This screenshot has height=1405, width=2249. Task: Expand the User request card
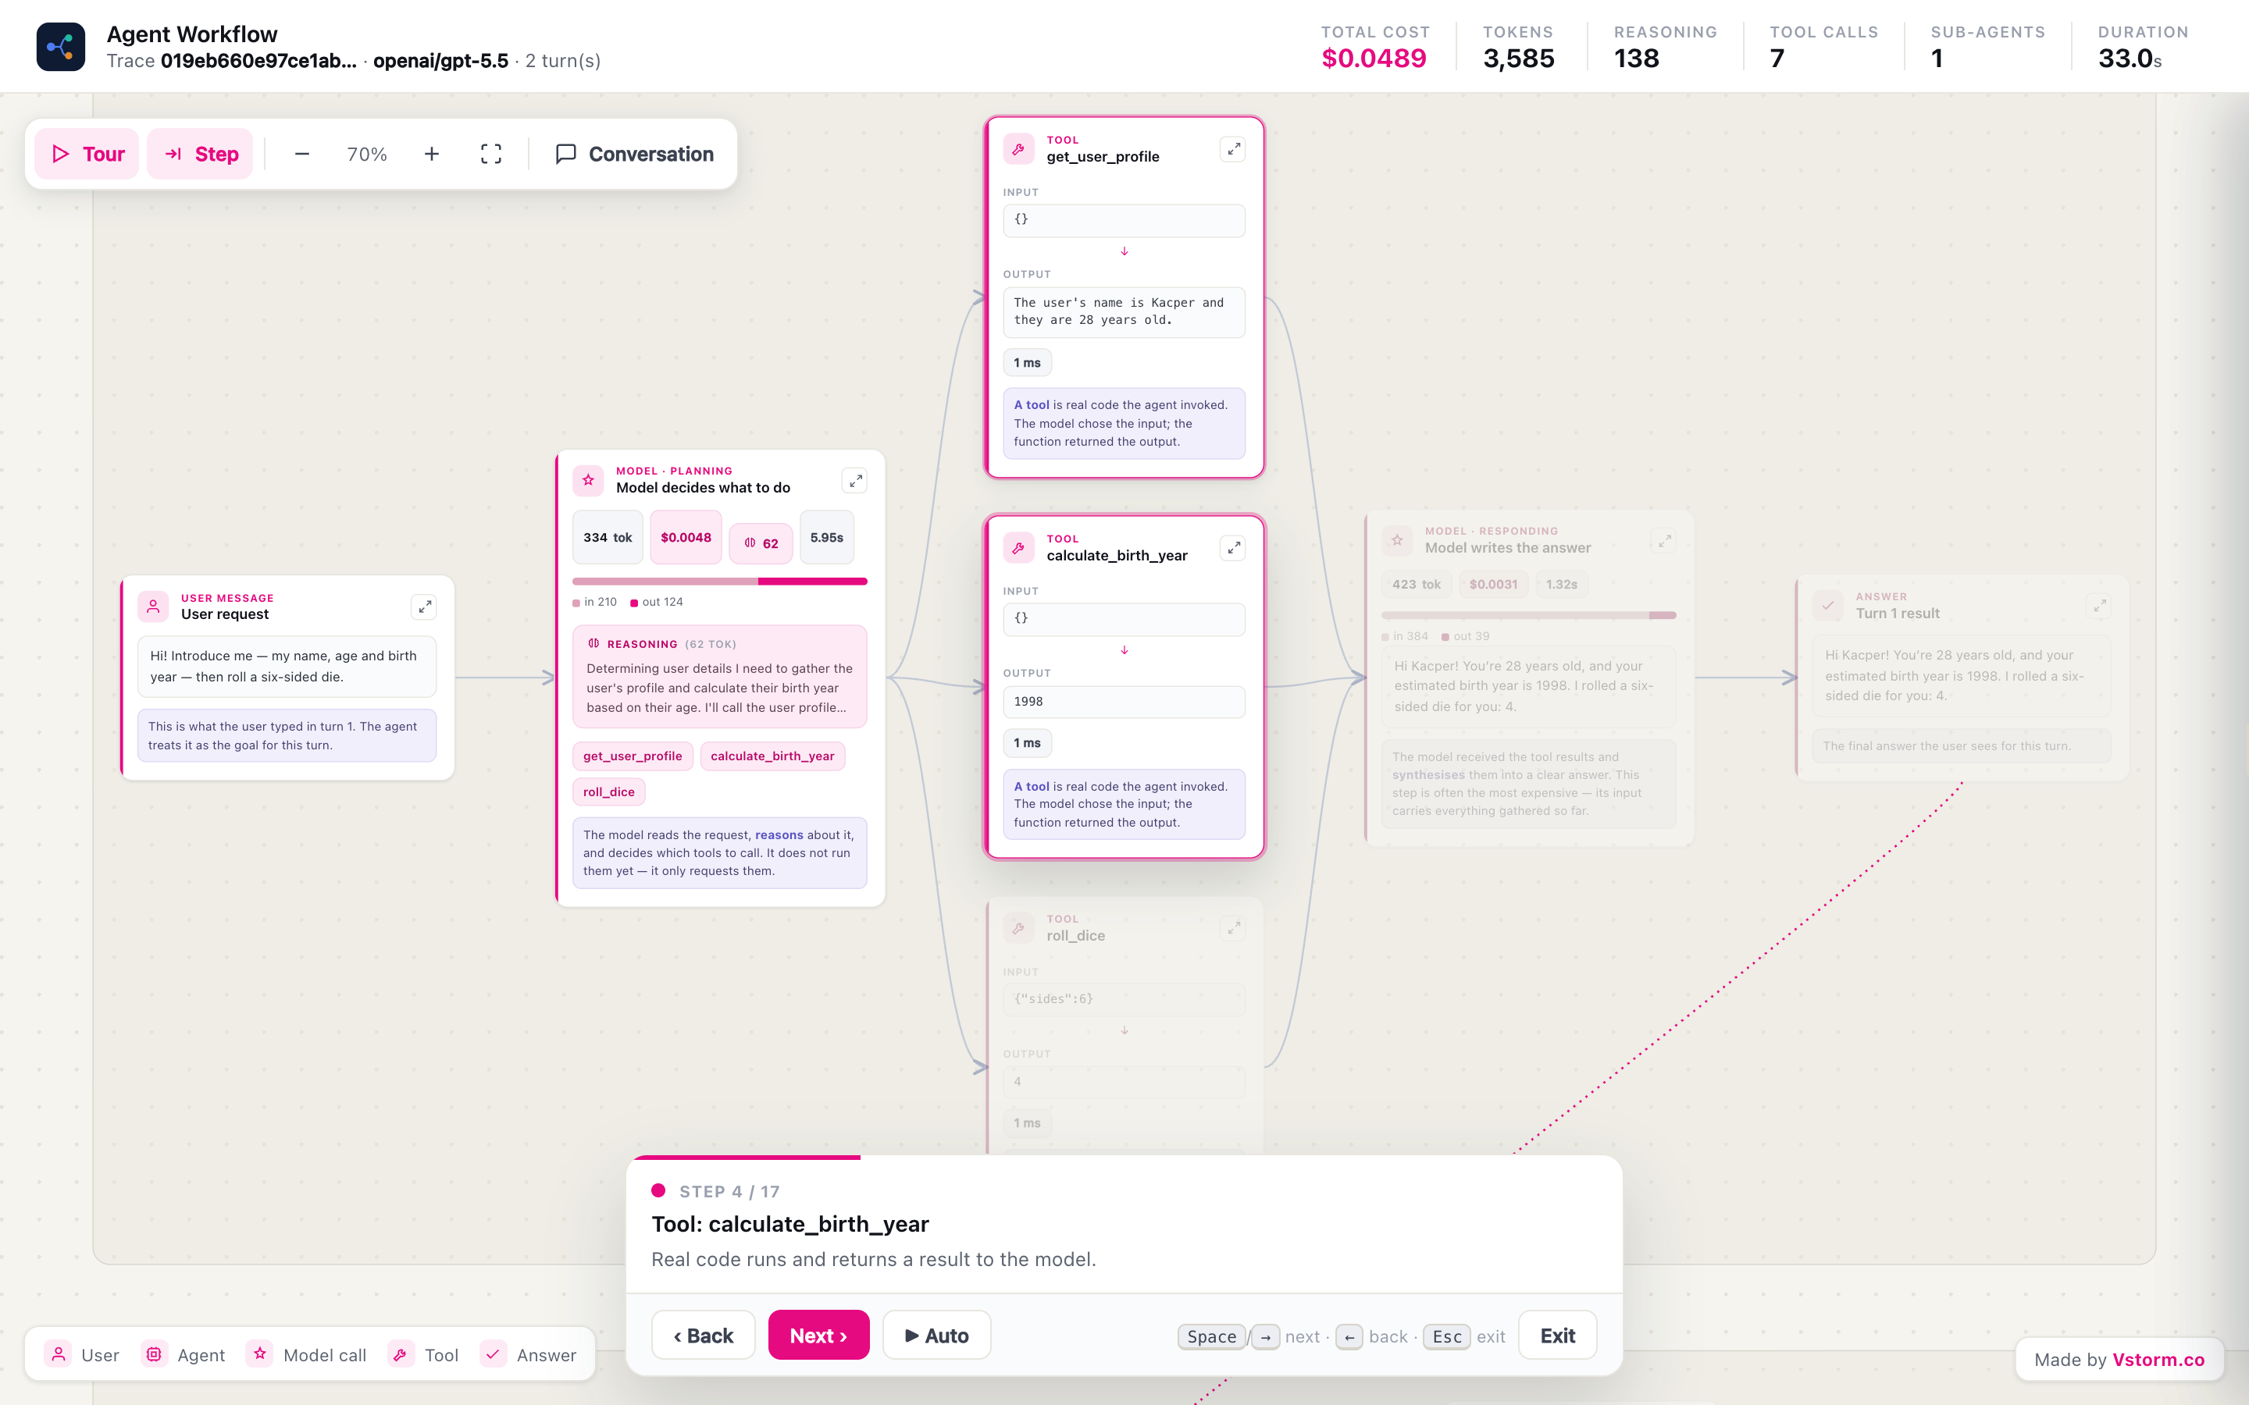[424, 606]
